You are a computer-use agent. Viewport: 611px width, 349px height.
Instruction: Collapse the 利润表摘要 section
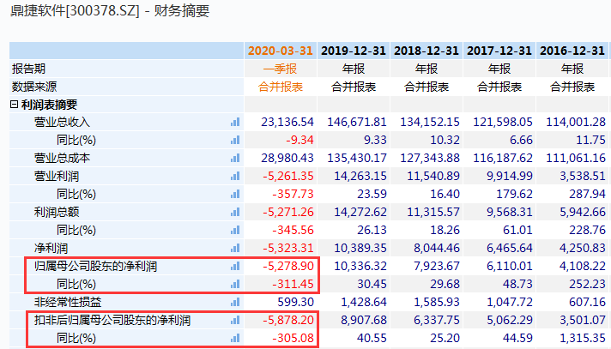14,105
